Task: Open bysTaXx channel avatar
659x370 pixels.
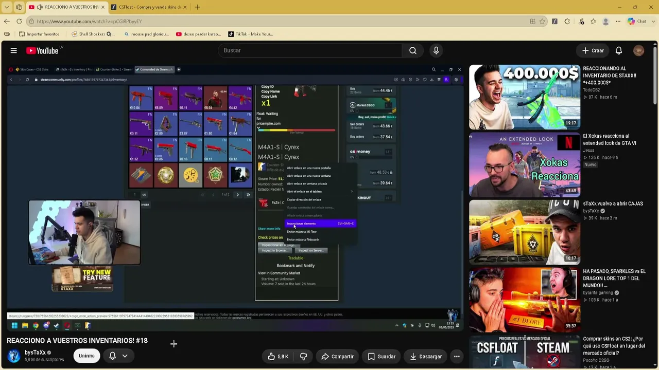Action: pyautogui.click(x=14, y=356)
